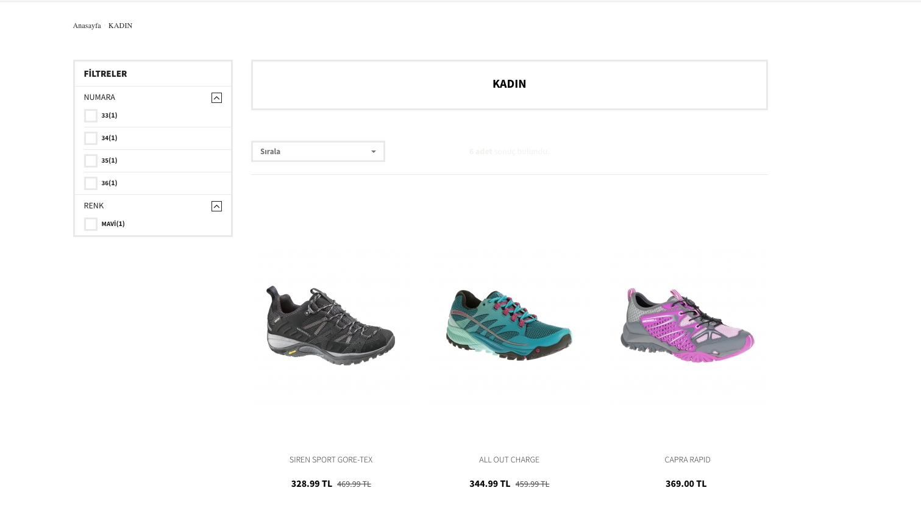The width and height of the screenshot is (921, 513).
Task: Open the purple Capra Rapid shoe image
Action: pos(687,325)
